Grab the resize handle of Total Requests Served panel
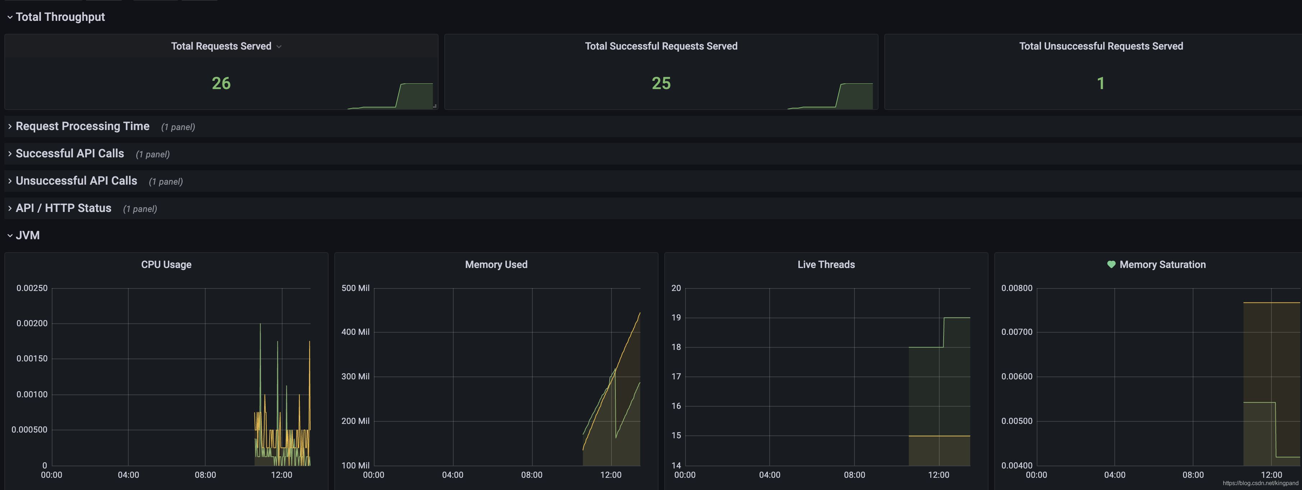1302x490 pixels. pyautogui.click(x=434, y=106)
